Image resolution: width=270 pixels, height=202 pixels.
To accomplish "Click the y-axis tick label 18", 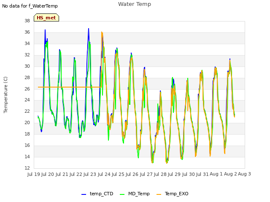I will 27,134.
